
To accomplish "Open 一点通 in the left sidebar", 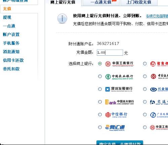I will [9, 26].
